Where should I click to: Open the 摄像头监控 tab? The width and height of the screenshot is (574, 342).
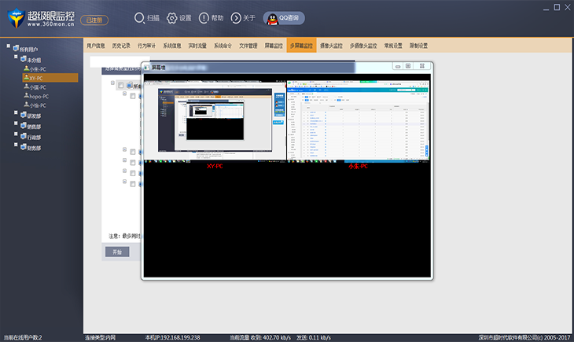[331, 46]
